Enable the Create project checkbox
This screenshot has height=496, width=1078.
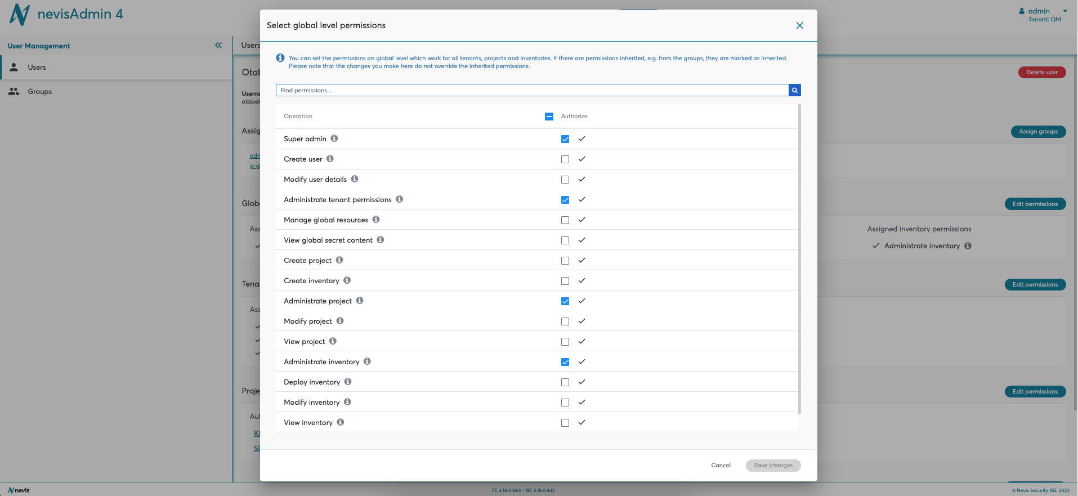point(565,261)
